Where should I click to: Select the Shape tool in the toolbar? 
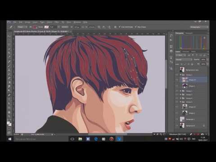[x=9, y=108]
